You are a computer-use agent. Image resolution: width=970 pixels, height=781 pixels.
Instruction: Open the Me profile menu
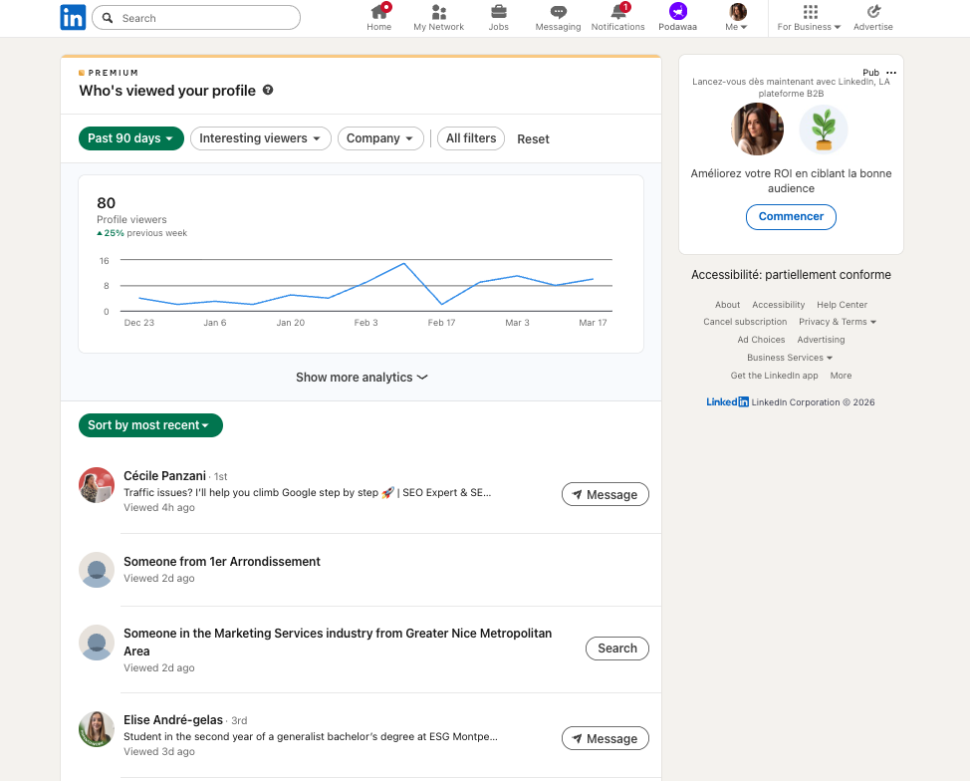(x=737, y=17)
